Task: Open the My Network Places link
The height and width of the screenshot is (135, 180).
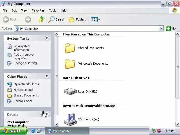Action: [x=26, y=84]
